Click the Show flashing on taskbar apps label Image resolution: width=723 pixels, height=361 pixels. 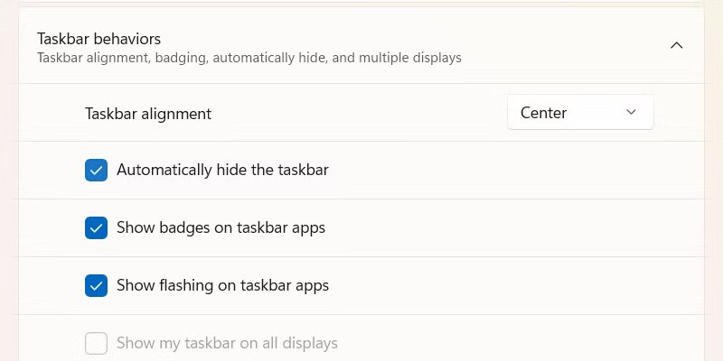pos(222,285)
